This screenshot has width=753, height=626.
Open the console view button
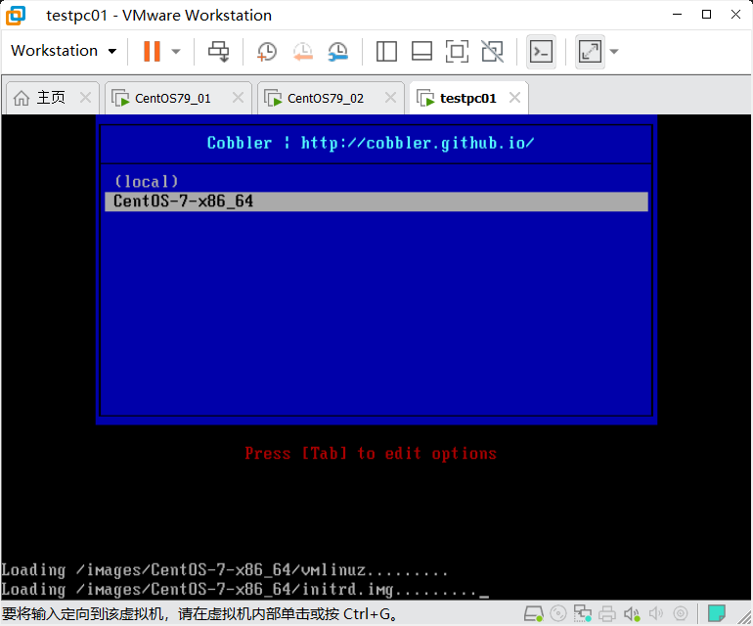(541, 51)
